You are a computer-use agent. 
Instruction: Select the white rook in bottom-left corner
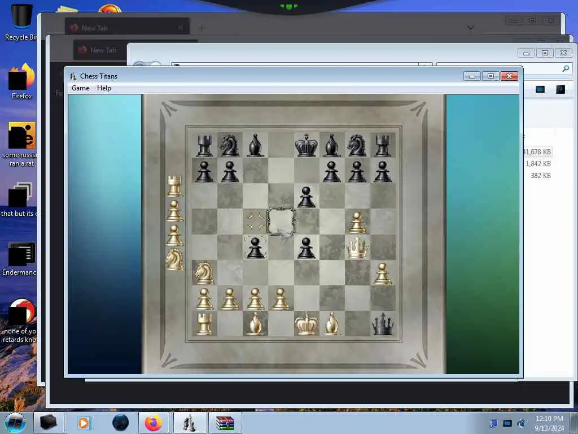pyautogui.click(x=204, y=324)
